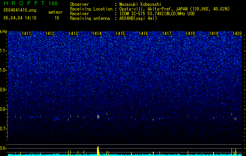Click the 0.9 frequency axis label

[x=4, y=90]
